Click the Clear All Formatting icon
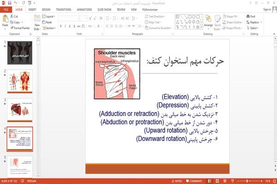The image size is (277, 184). pyautogui.click(x=101, y=18)
